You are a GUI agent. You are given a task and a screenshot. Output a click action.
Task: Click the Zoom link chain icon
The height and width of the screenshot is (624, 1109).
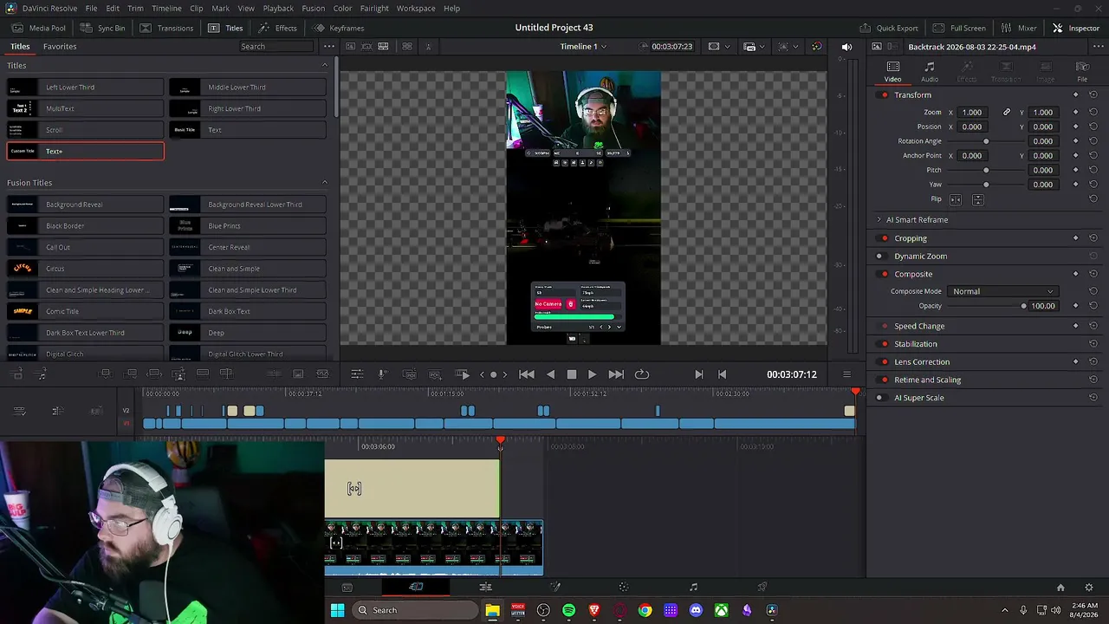pos(1007,113)
